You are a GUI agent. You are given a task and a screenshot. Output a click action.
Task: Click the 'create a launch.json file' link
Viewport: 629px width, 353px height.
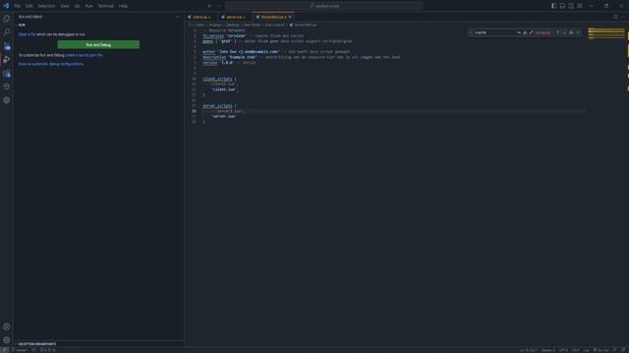click(x=84, y=55)
